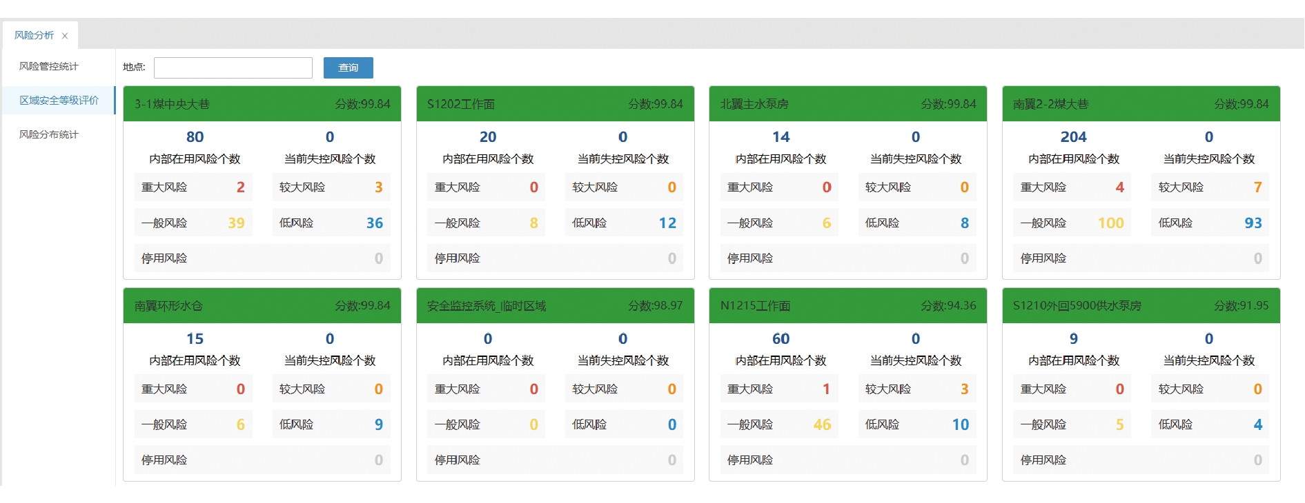The width and height of the screenshot is (1305, 503).
Task: Click 停用风险 row in S1202工作面 card
Action: click(555, 258)
